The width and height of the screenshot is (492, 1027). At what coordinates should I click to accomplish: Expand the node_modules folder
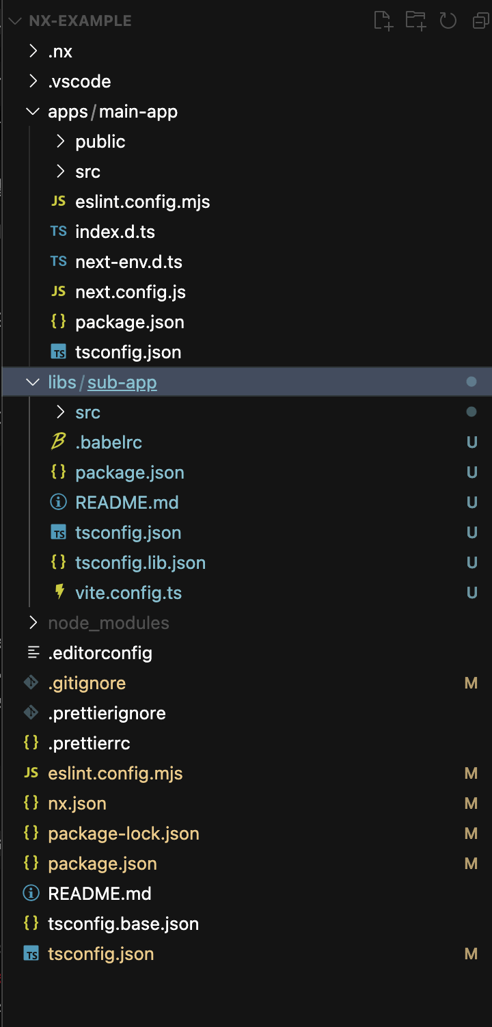33,623
